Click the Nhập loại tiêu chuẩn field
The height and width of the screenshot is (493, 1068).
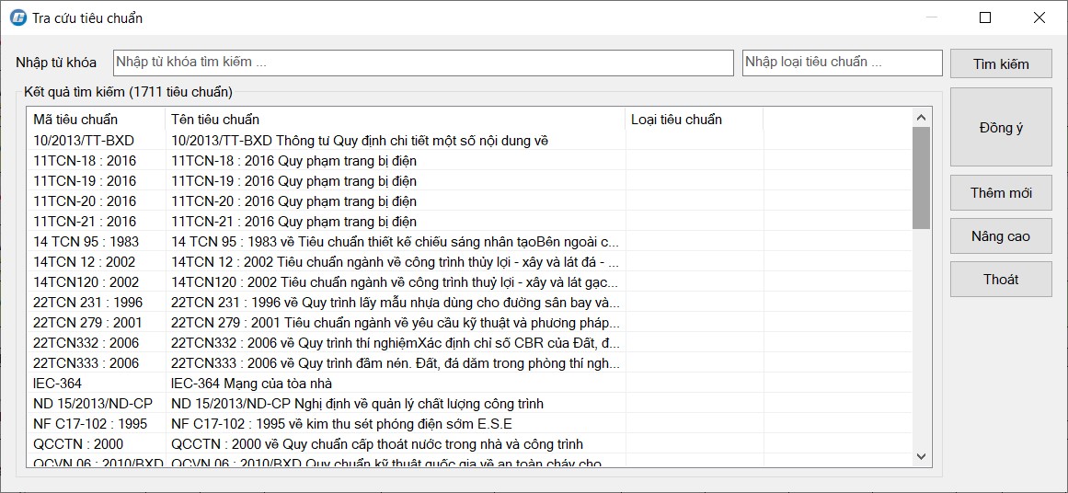click(x=842, y=63)
